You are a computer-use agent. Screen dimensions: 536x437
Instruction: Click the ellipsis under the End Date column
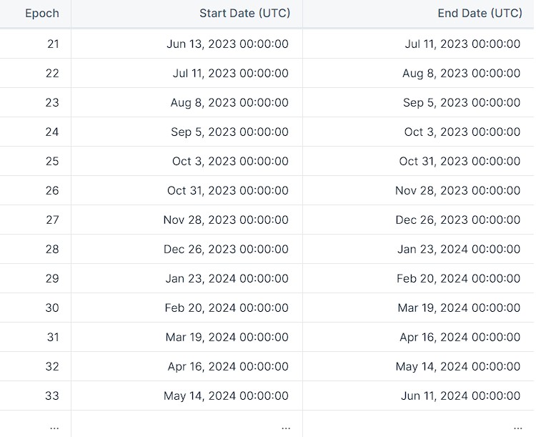[x=517, y=426]
